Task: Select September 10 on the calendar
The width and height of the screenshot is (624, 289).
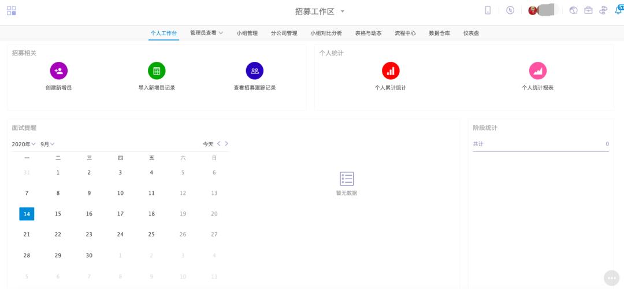Action: 120,193
